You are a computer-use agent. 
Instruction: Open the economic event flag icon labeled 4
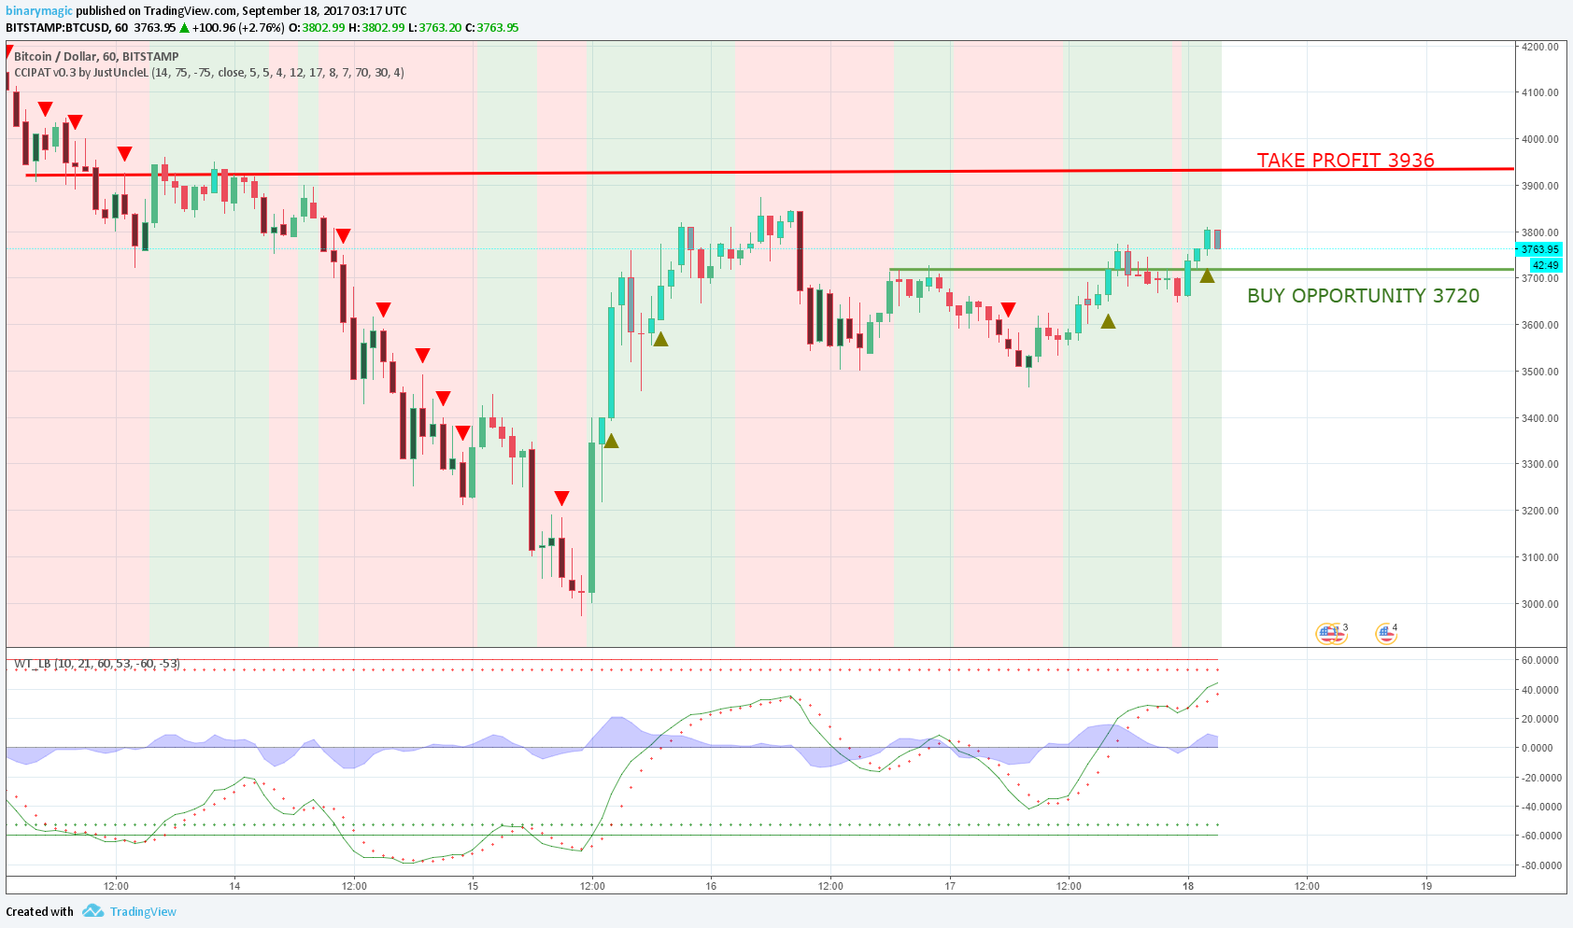(x=1386, y=634)
